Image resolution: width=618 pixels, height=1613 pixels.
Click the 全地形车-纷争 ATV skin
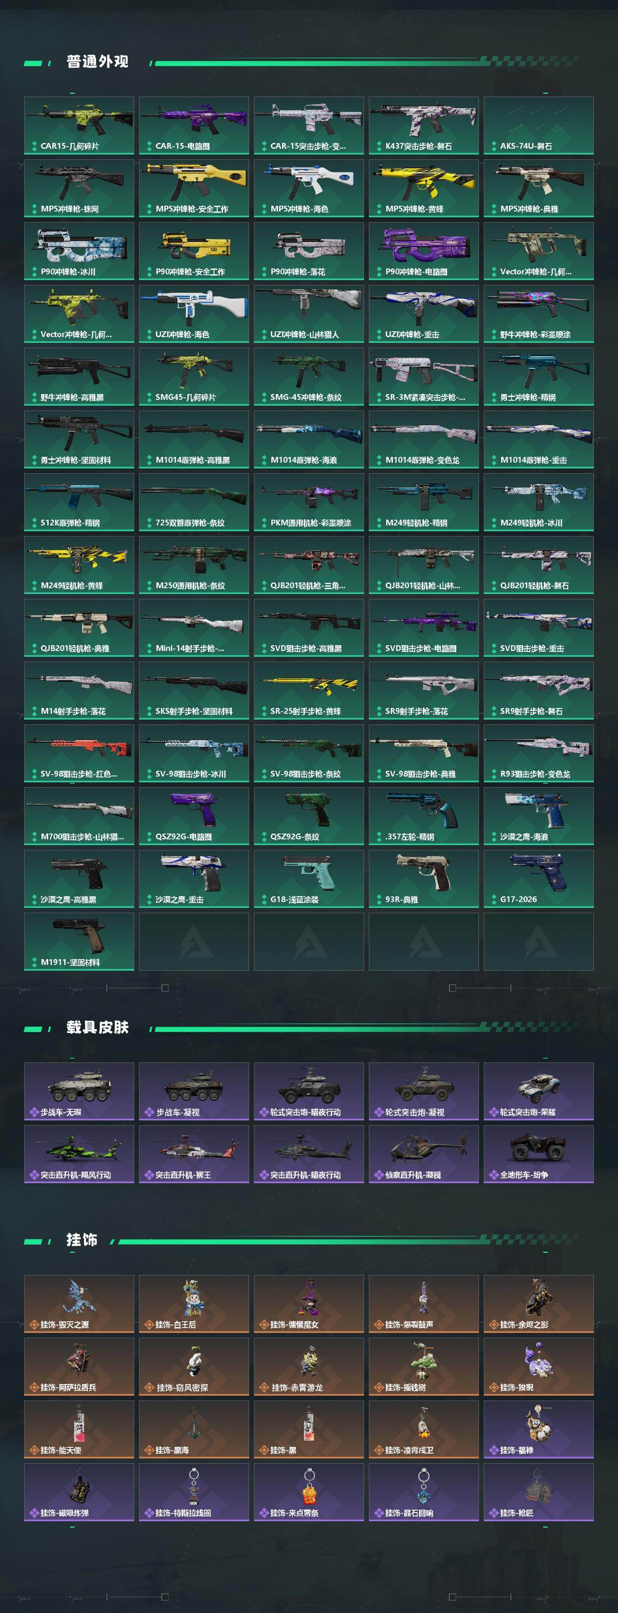coord(538,1154)
